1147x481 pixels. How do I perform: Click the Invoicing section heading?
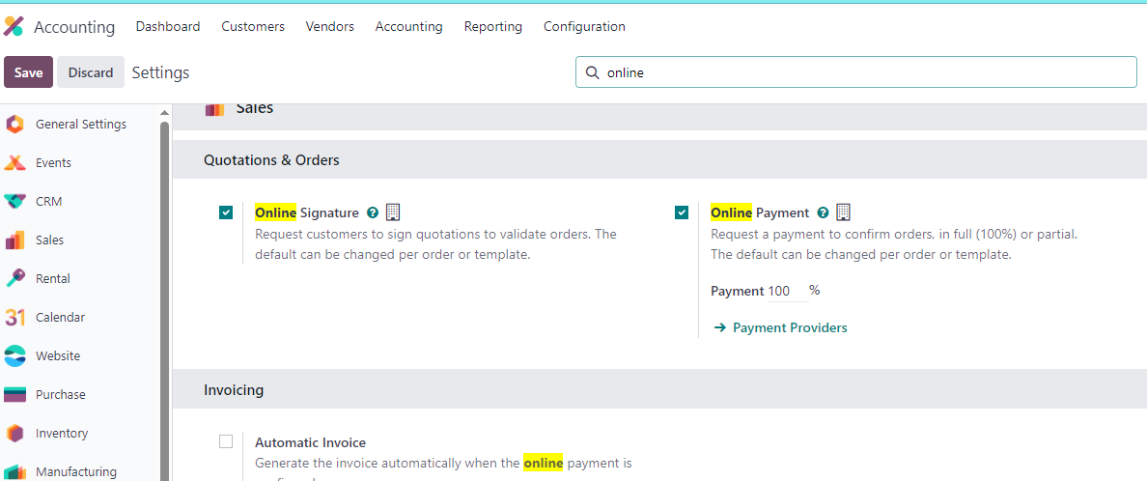pos(234,390)
